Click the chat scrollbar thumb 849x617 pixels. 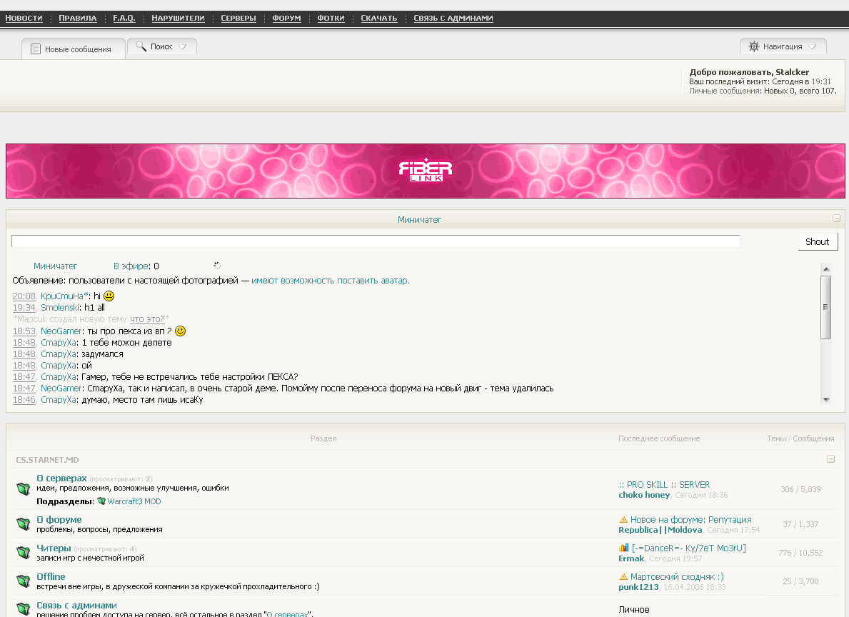click(x=825, y=307)
